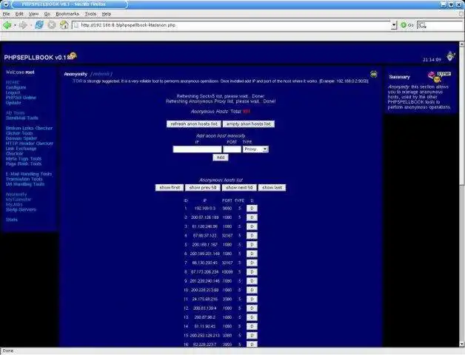Viewport: 465px width, 355px height.
Task: Click the Configure sidebar link
Action: tap(16, 87)
